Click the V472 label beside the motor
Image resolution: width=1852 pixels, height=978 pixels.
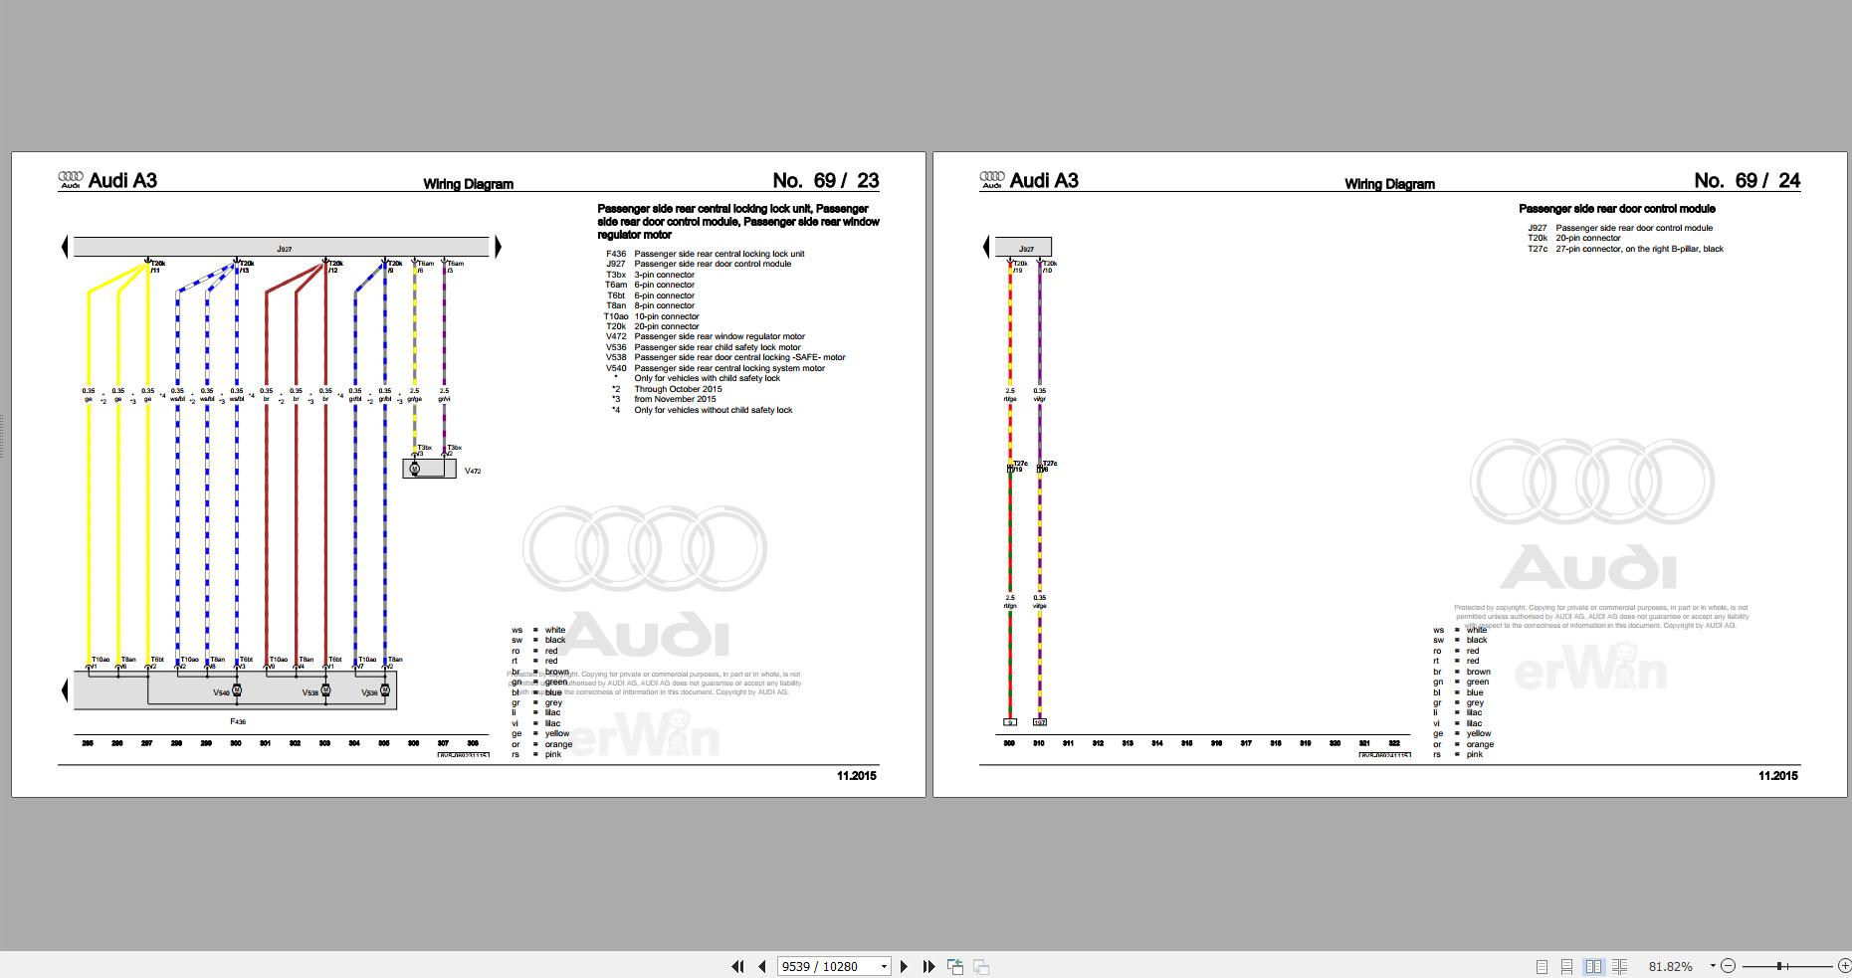pos(473,471)
